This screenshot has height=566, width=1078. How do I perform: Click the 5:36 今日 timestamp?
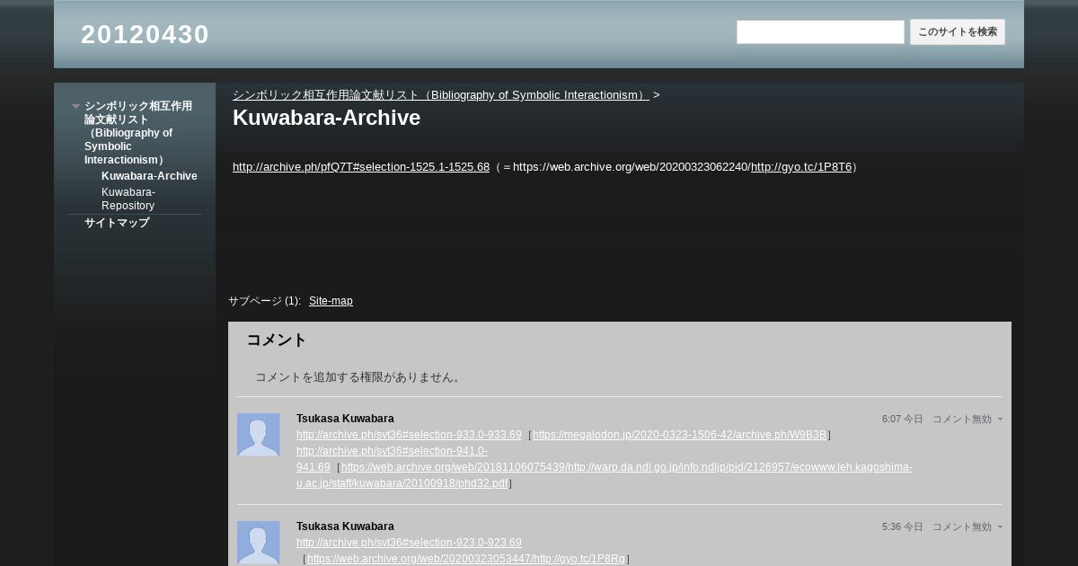tap(902, 526)
